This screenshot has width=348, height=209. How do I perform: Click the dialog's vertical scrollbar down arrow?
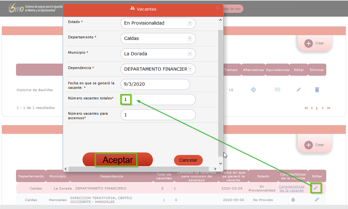(220, 163)
